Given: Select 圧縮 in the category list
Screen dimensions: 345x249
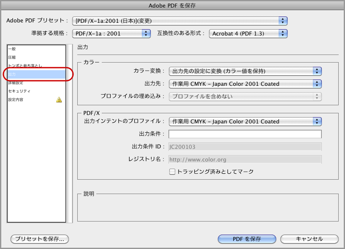Looking at the screenshot, I should (x=36, y=57).
